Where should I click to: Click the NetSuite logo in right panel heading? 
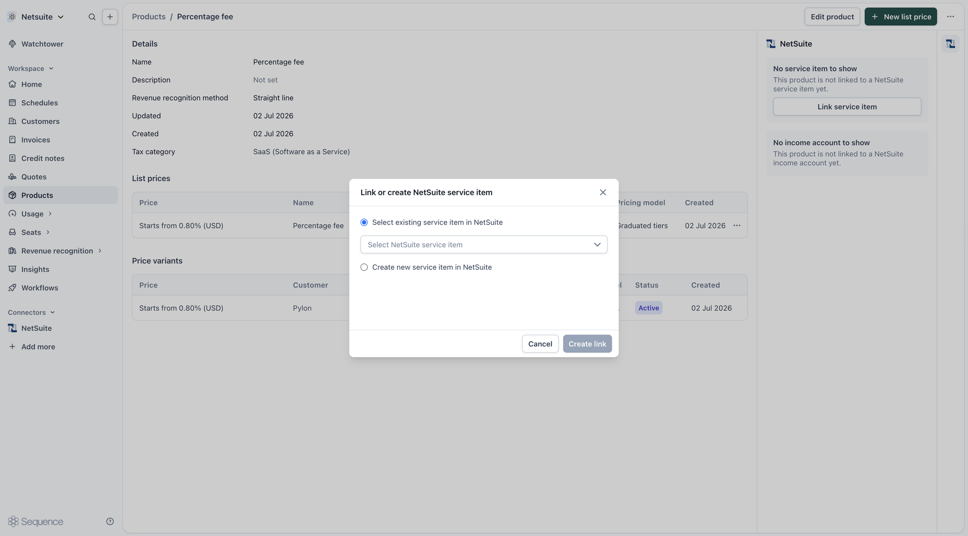click(771, 44)
